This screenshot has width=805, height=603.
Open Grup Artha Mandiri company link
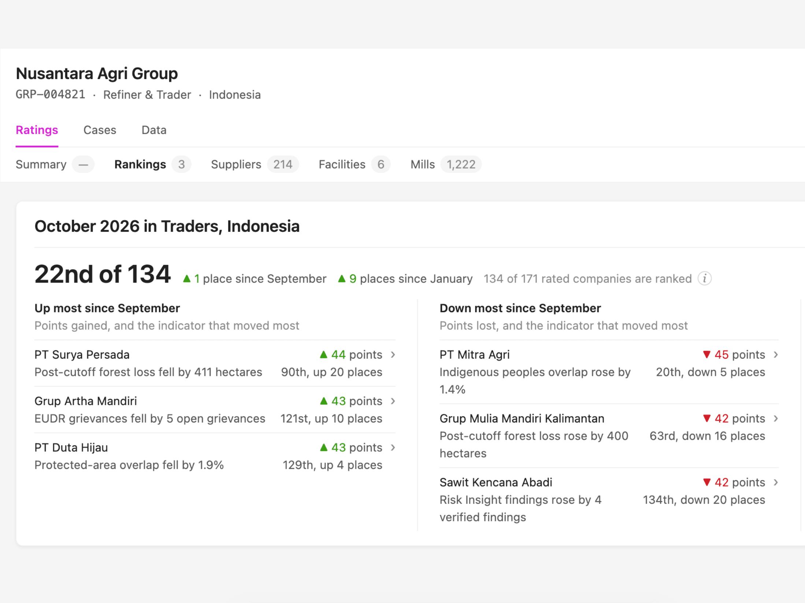86,401
